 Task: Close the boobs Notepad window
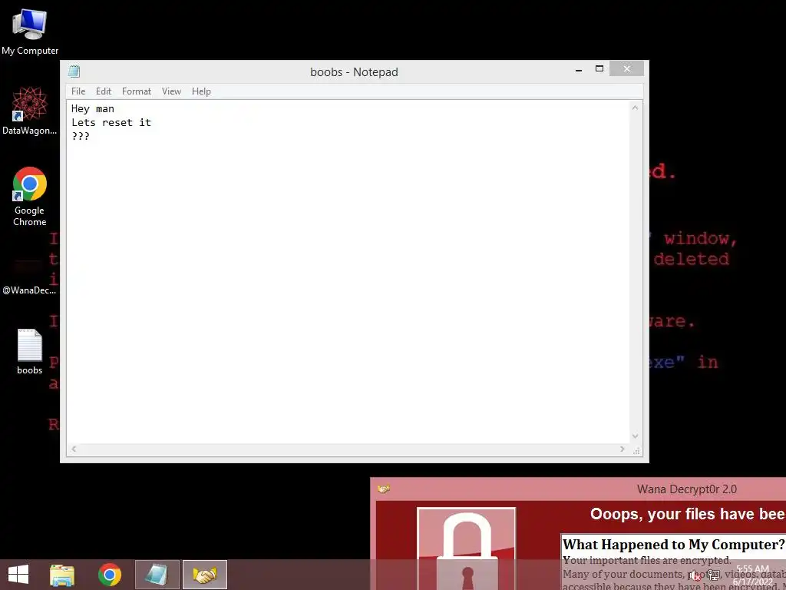tap(626, 68)
